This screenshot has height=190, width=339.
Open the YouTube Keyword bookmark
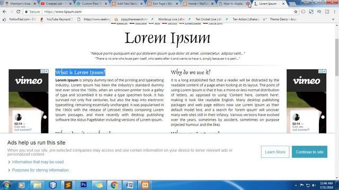pyautogui.click(x=57, y=19)
